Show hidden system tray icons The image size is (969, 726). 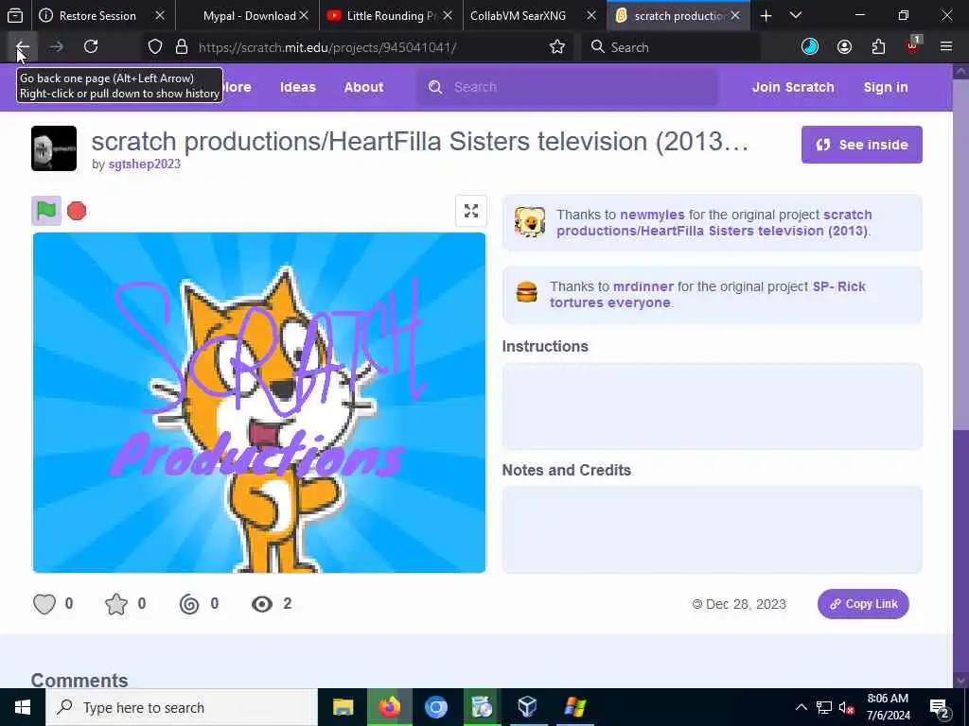point(801,707)
